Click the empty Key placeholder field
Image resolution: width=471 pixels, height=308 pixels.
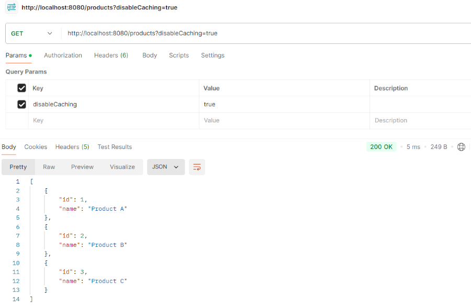point(114,120)
